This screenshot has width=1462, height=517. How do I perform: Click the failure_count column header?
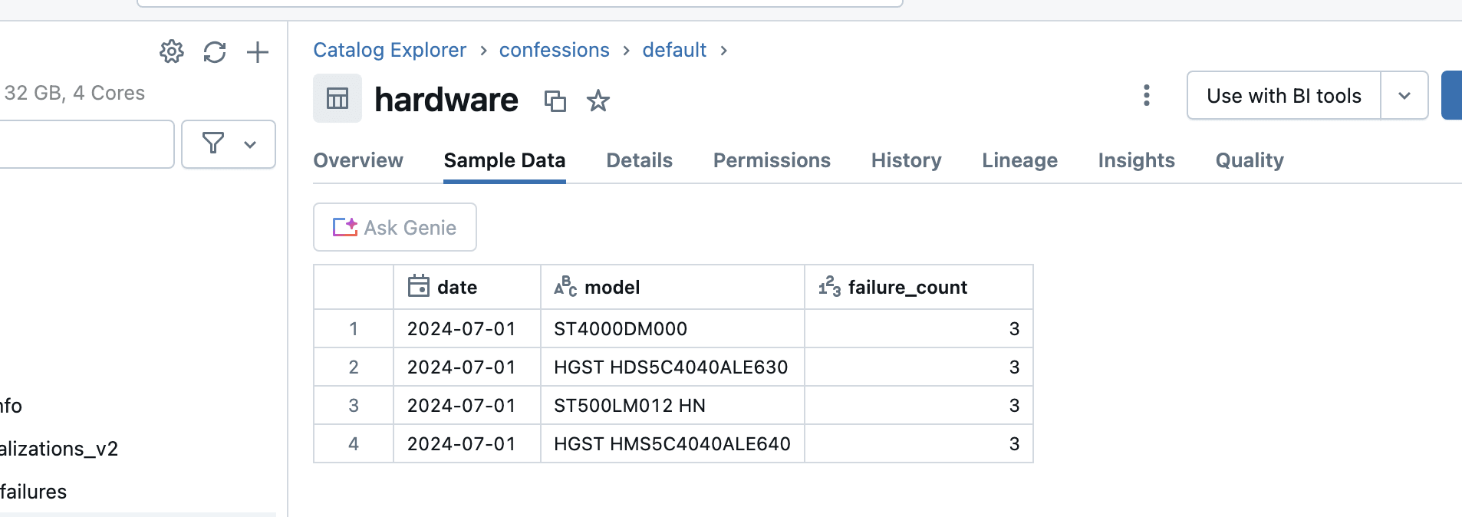tap(919, 287)
